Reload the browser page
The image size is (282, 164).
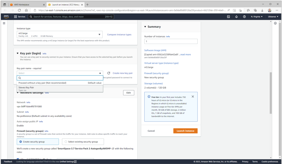[x=19, y=10]
